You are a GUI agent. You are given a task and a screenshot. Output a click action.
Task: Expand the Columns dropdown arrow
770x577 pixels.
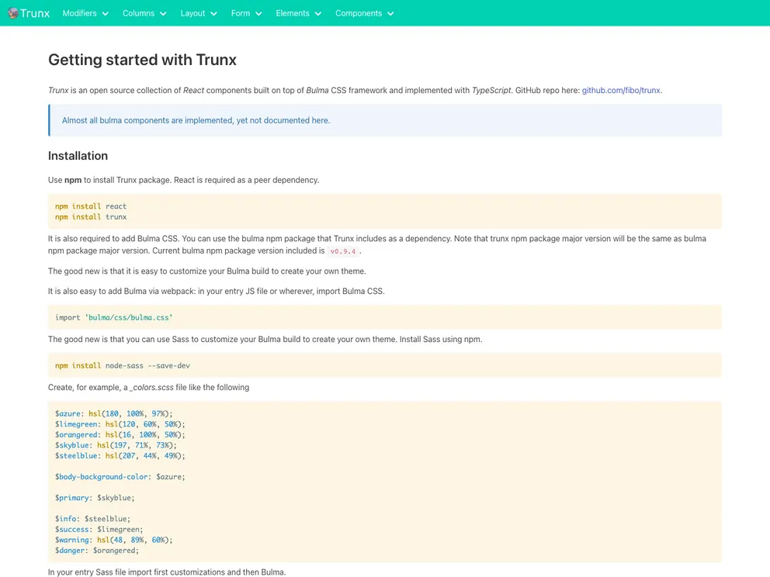(x=165, y=13)
